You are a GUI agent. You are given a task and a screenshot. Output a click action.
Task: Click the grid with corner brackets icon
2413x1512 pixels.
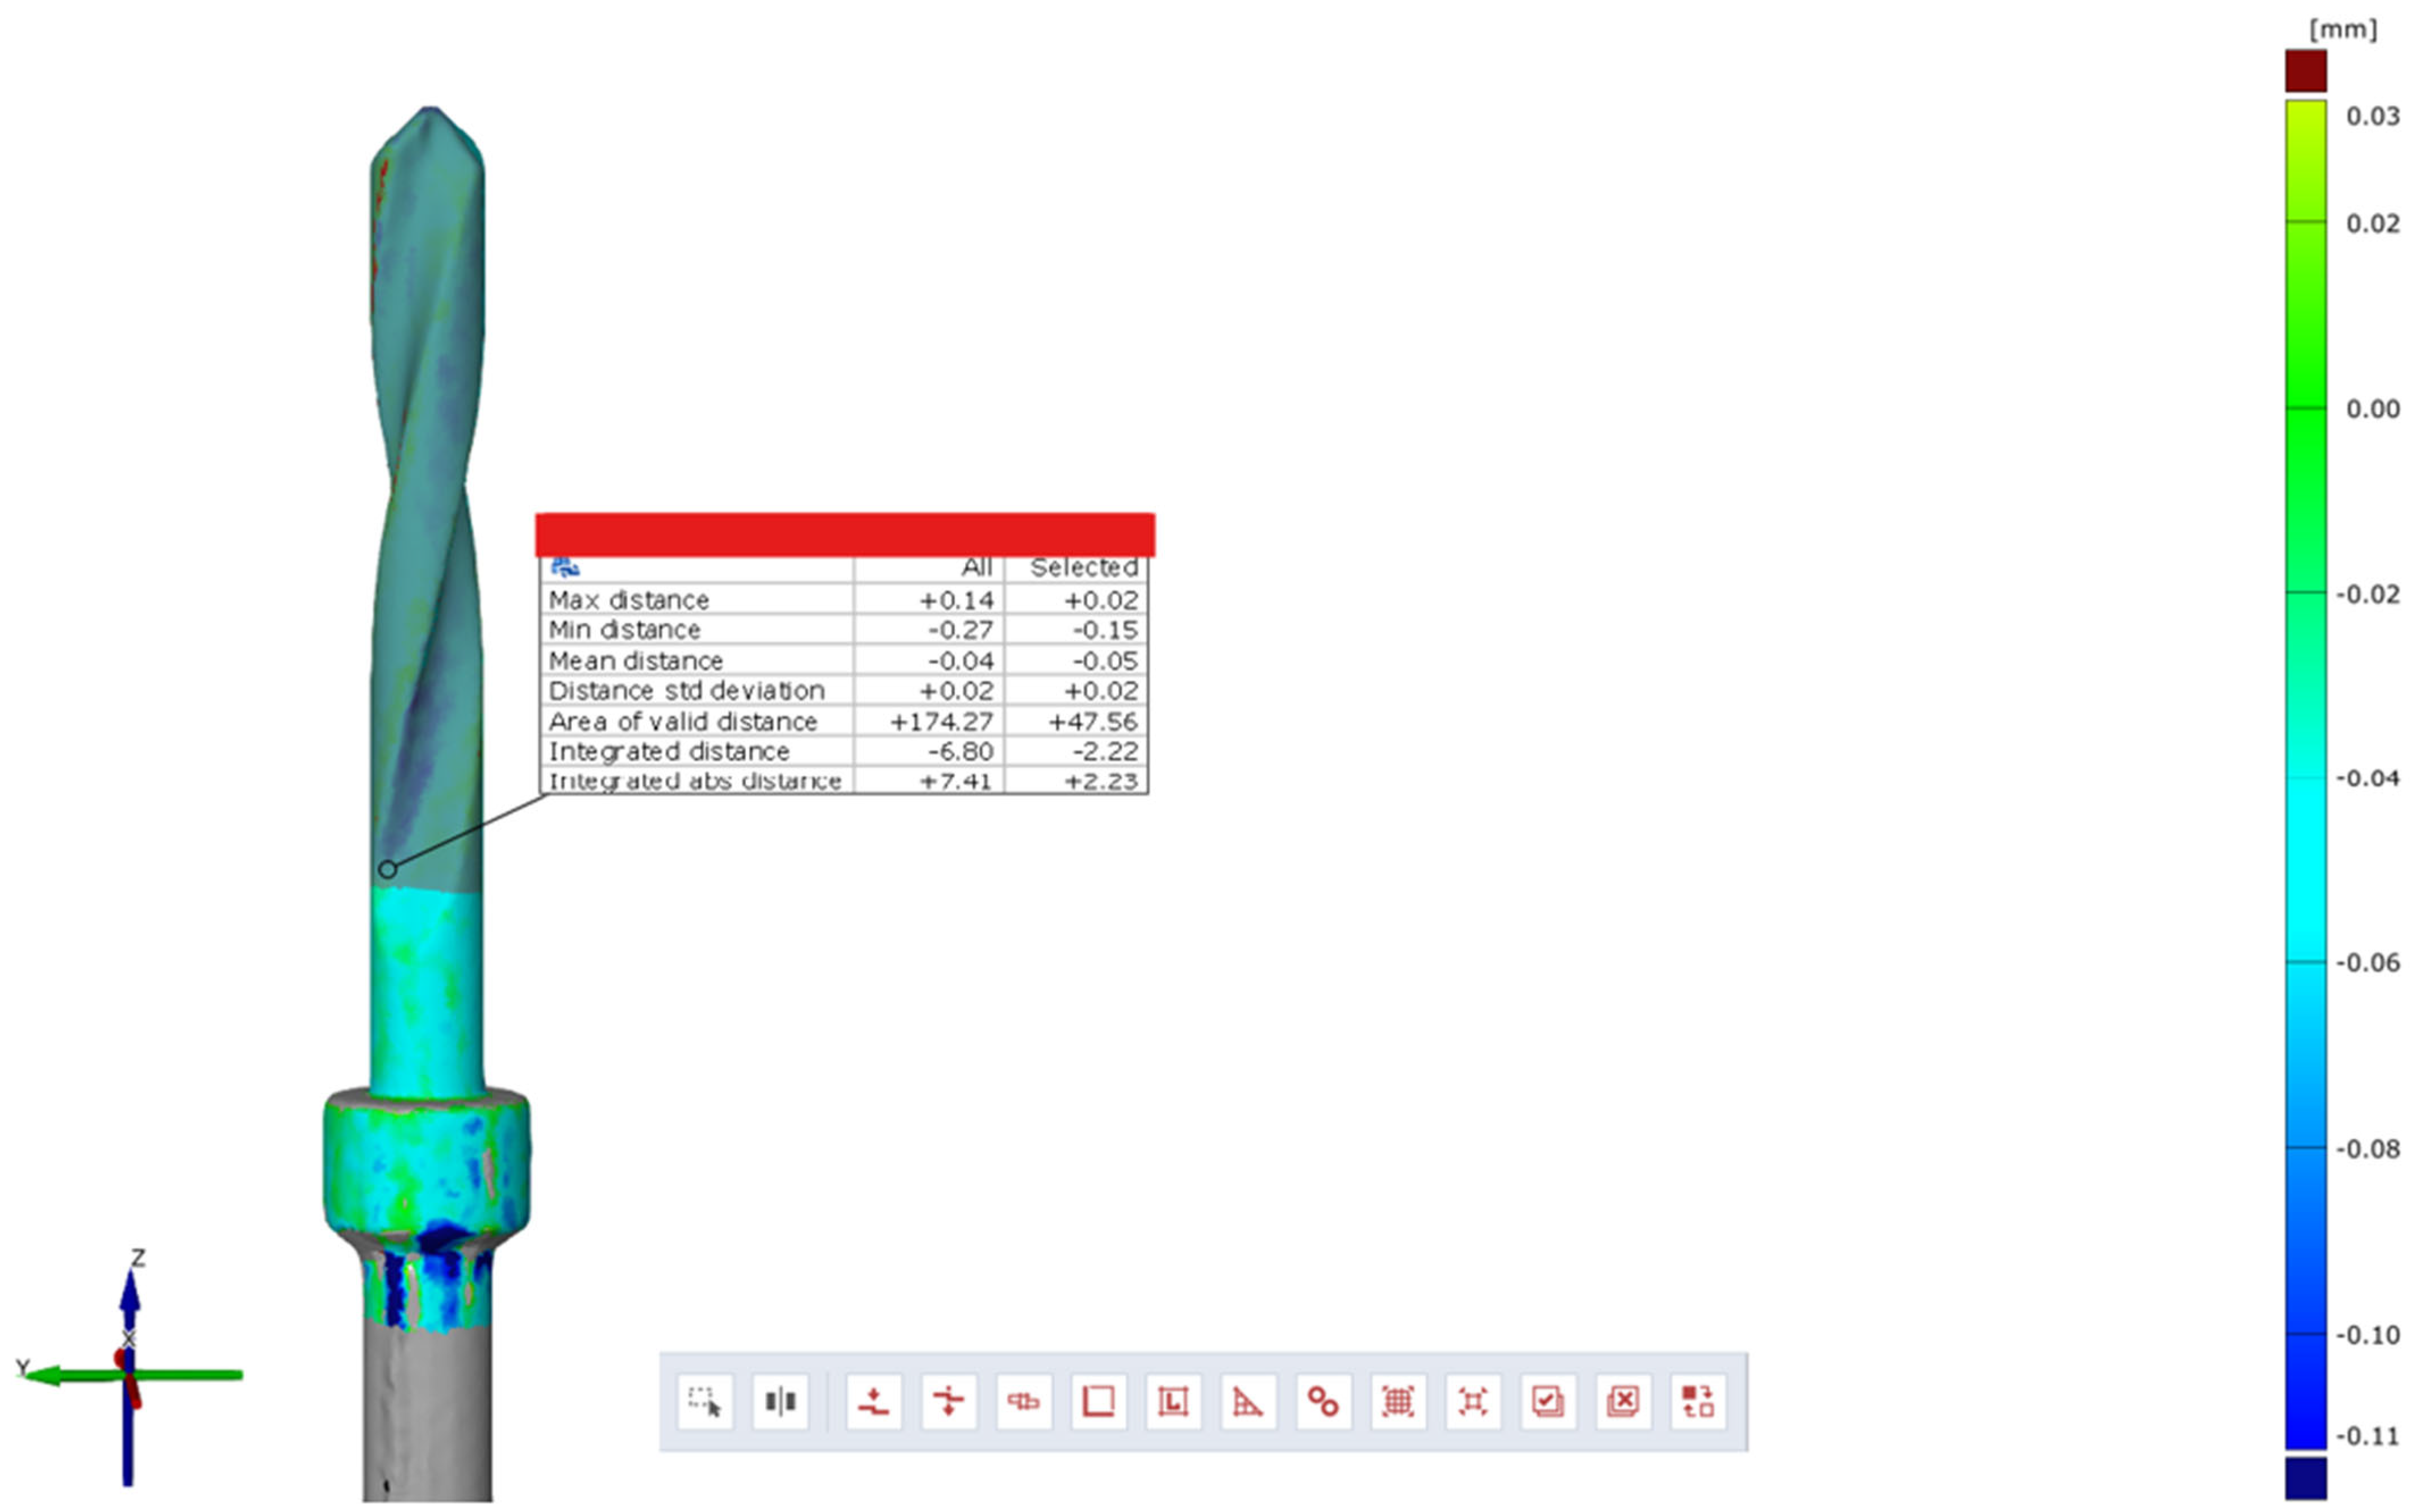1398,1401
